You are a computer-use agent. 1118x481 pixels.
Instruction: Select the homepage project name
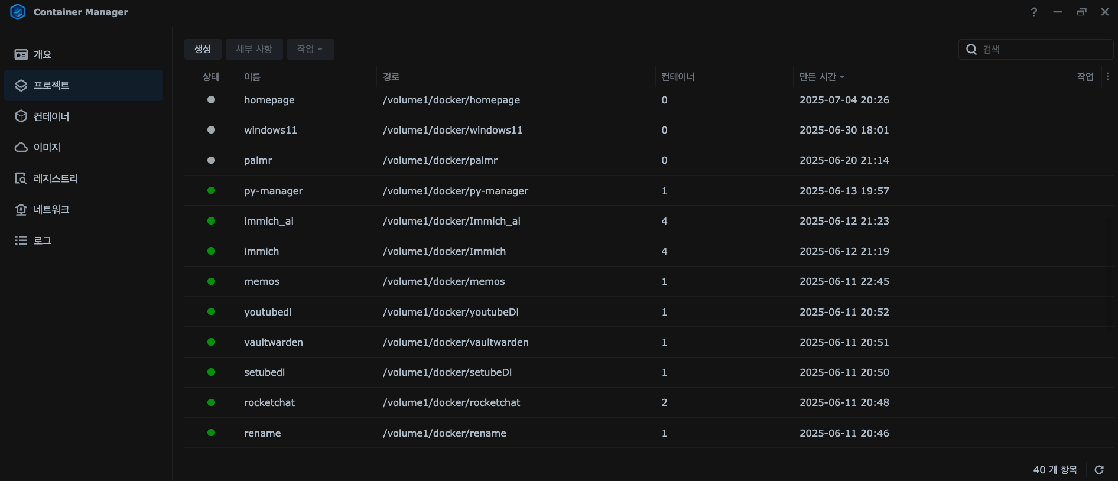tap(269, 100)
